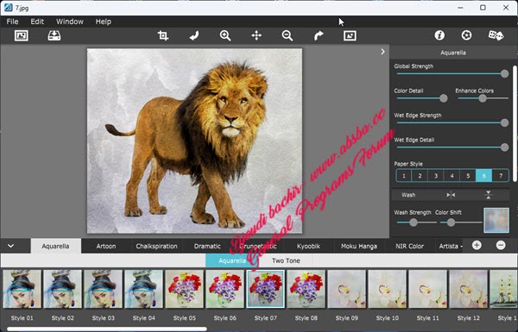The height and width of the screenshot is (332, 518).
Task: Adjust the Wet Edge Detail slider handle
Action: [504, 147]
